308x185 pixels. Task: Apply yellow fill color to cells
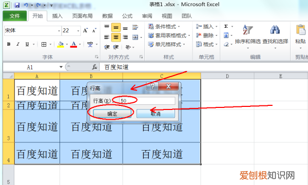click(61, 44)
